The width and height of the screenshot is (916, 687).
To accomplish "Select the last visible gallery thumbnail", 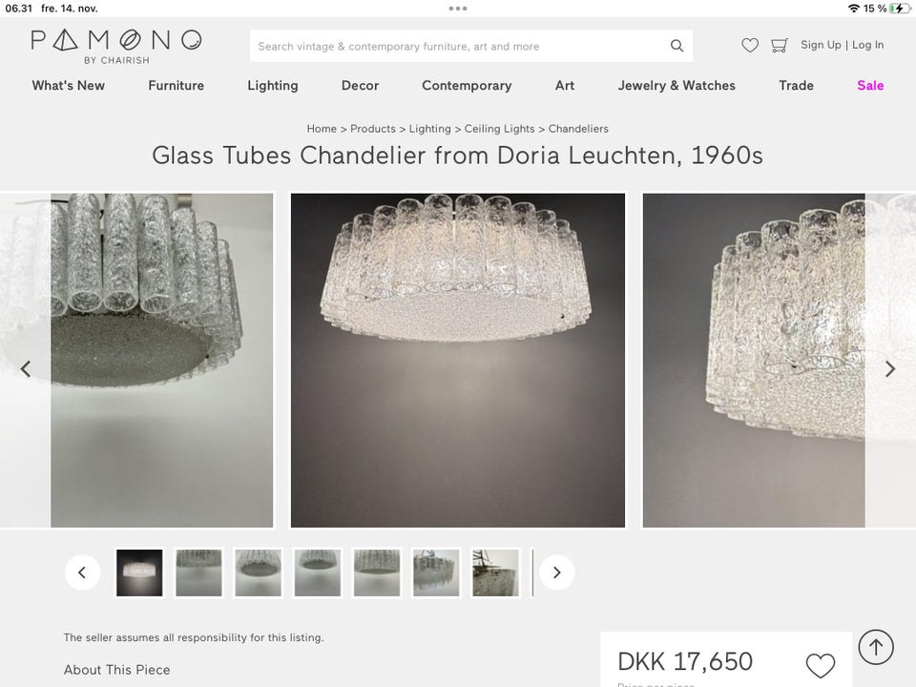I will (x=495, y=572).
